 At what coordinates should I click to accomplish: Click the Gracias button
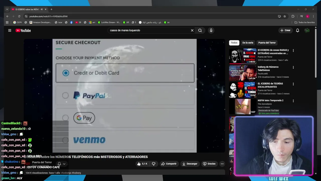pos(209,164)
